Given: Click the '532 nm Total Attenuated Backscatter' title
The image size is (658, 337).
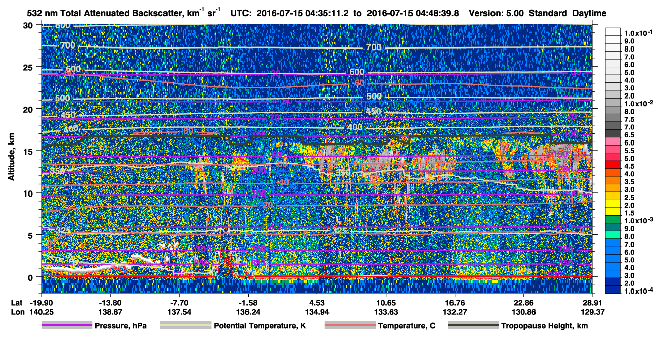Looking at the screenshot, I should [x=125, y=13].
